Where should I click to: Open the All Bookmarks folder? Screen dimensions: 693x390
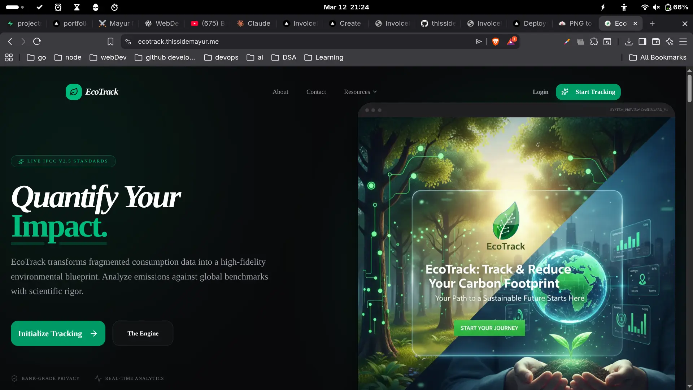658,57
